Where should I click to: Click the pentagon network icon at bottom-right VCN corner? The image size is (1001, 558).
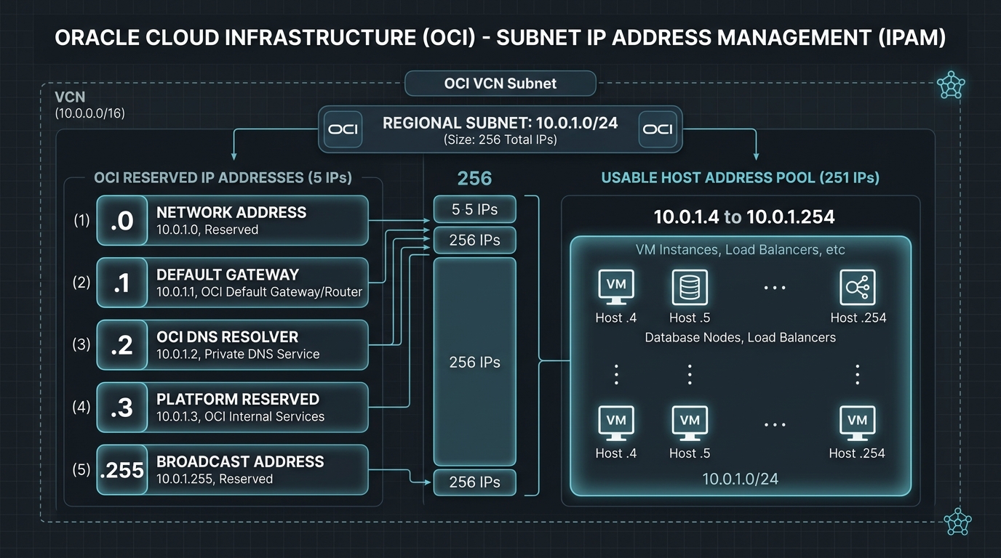click(x=957, y=522)
